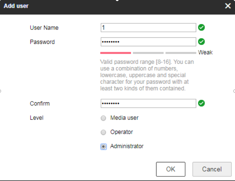Focus the Password input field

148,42
